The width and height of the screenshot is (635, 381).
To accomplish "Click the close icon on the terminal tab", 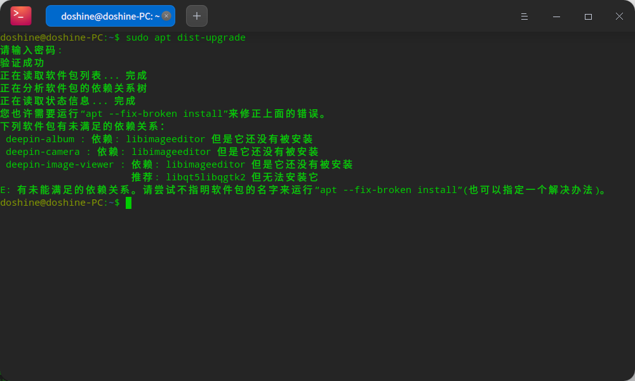I will (166, 15).
